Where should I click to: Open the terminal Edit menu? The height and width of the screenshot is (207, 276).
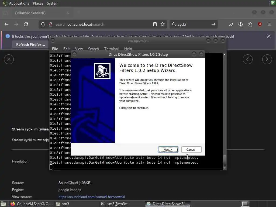(66, 49)
